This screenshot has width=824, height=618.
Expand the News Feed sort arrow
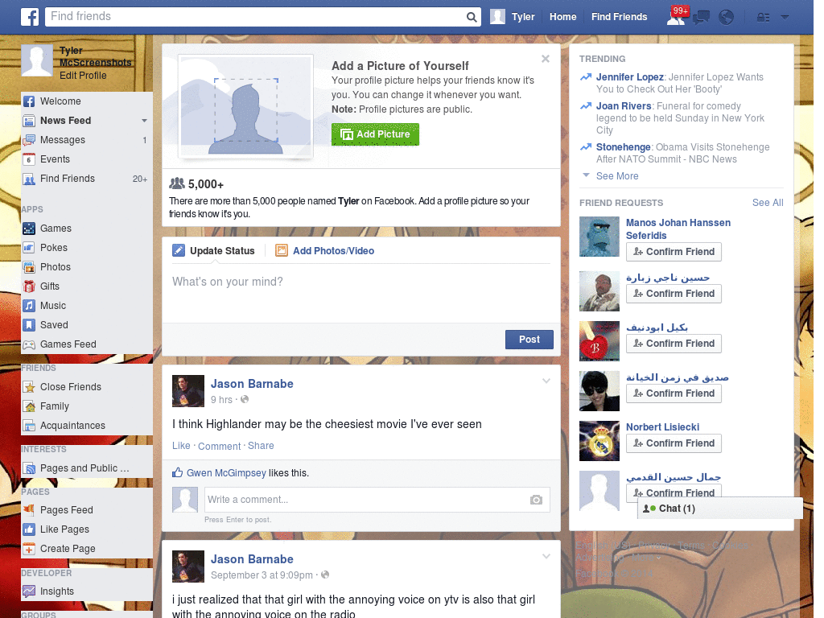[144, 121]
